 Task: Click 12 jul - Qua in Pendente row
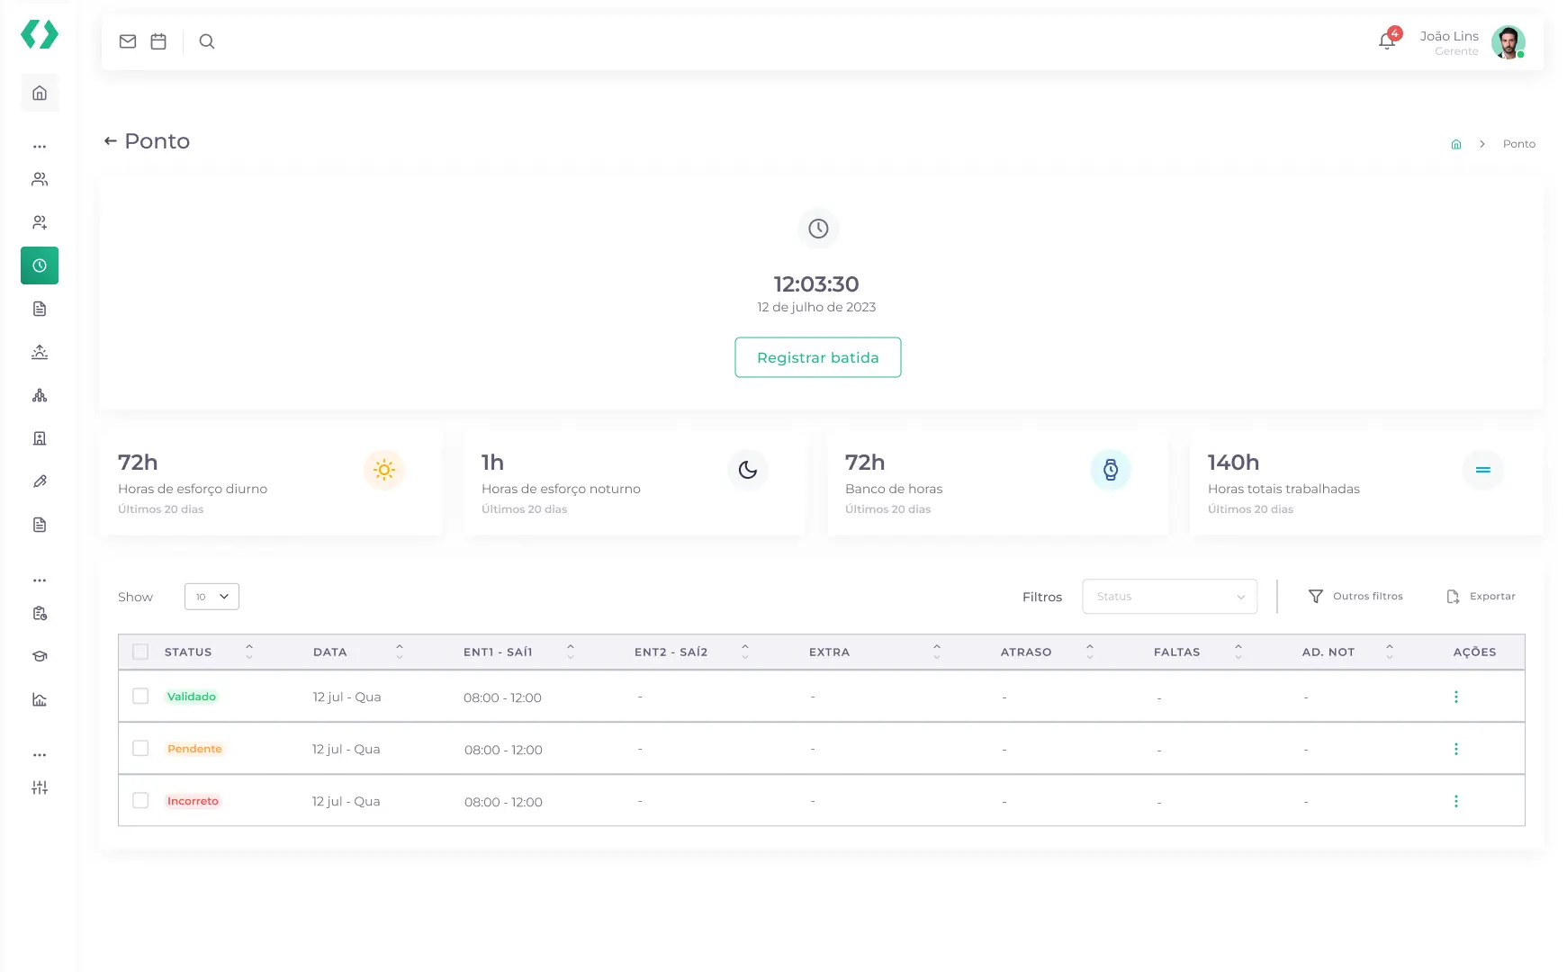(x=346, y=749)
